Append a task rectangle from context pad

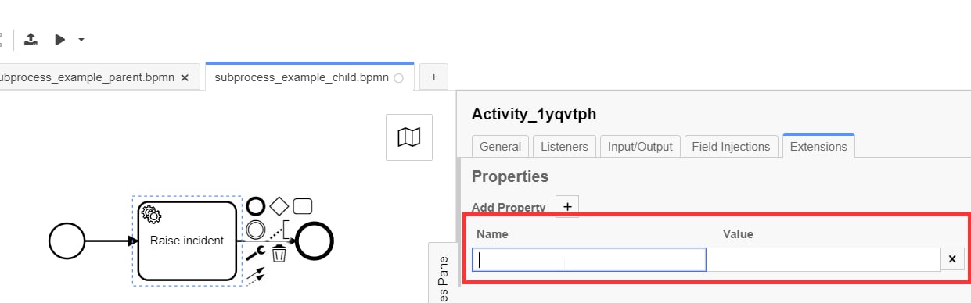click(303, 206)
